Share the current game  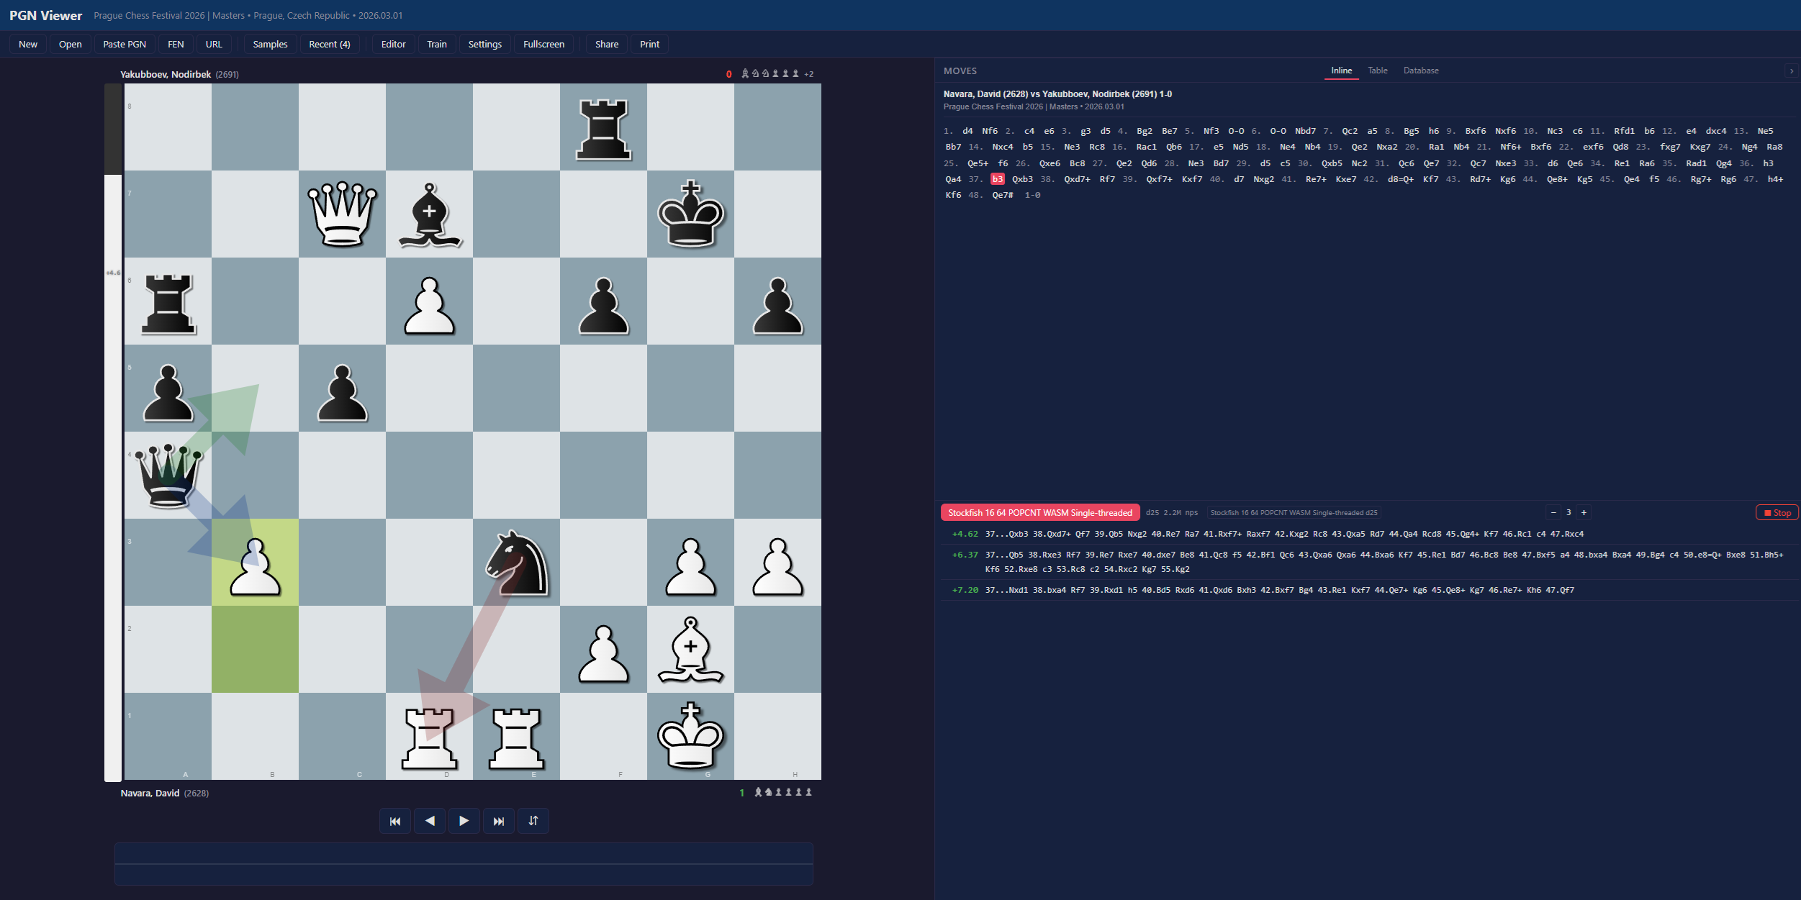coord(607,44)
